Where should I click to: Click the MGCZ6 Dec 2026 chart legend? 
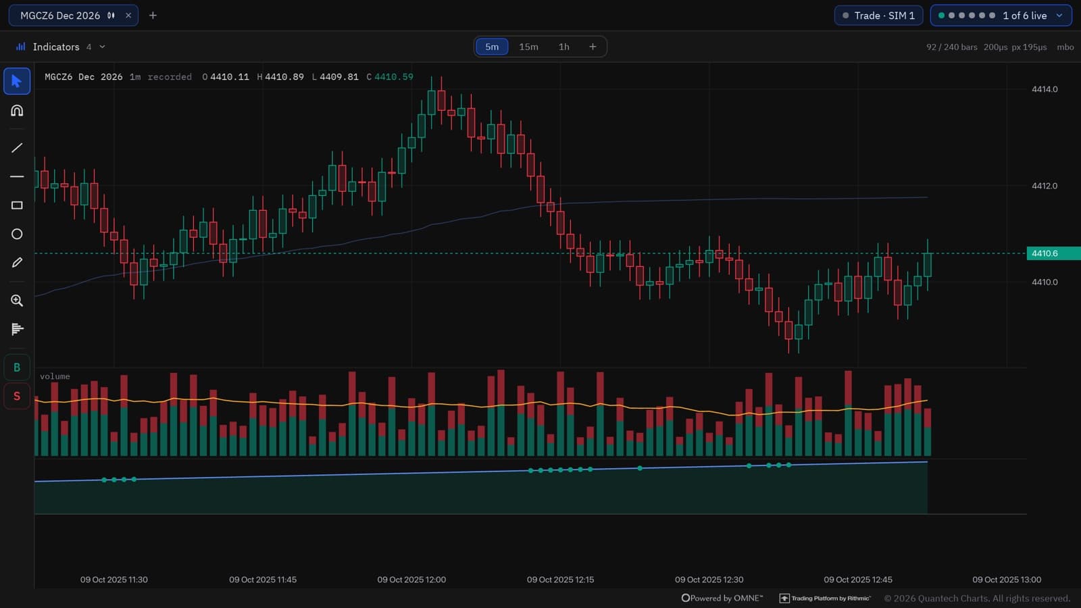84,77
